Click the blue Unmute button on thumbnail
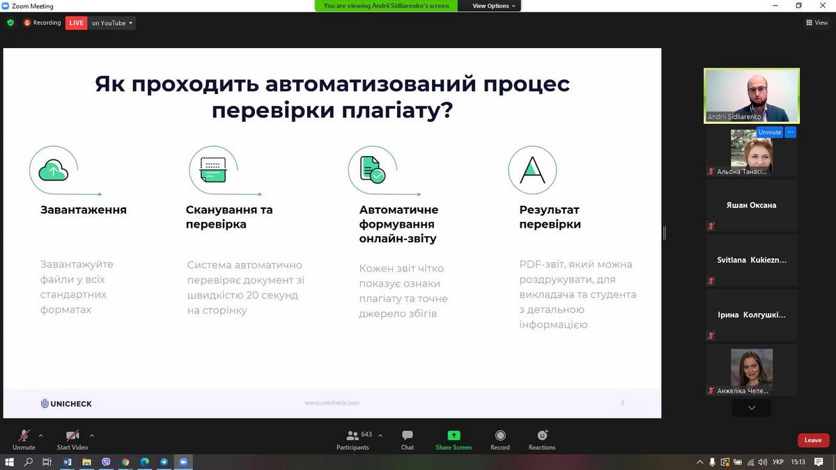The image size is (836, 470). tap(770, 132)
